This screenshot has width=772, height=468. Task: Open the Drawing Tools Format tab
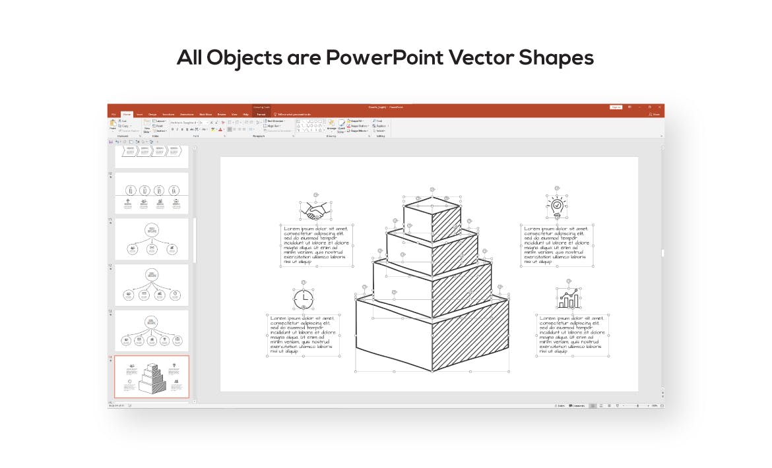[263, 114]
